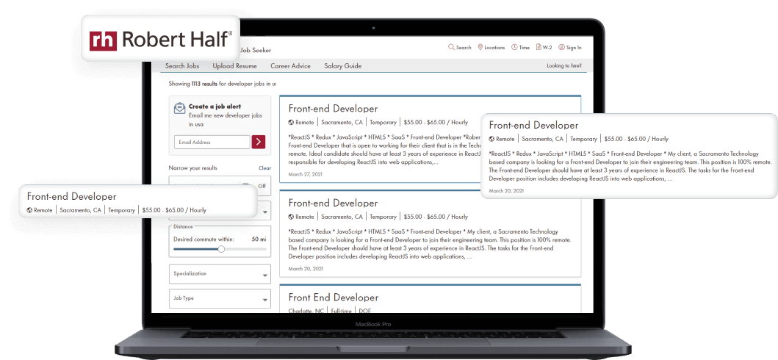Click the 'March 27, 2021' date
Screen dimensions: 778x360
pyautogui.click(x=306, y=174)
